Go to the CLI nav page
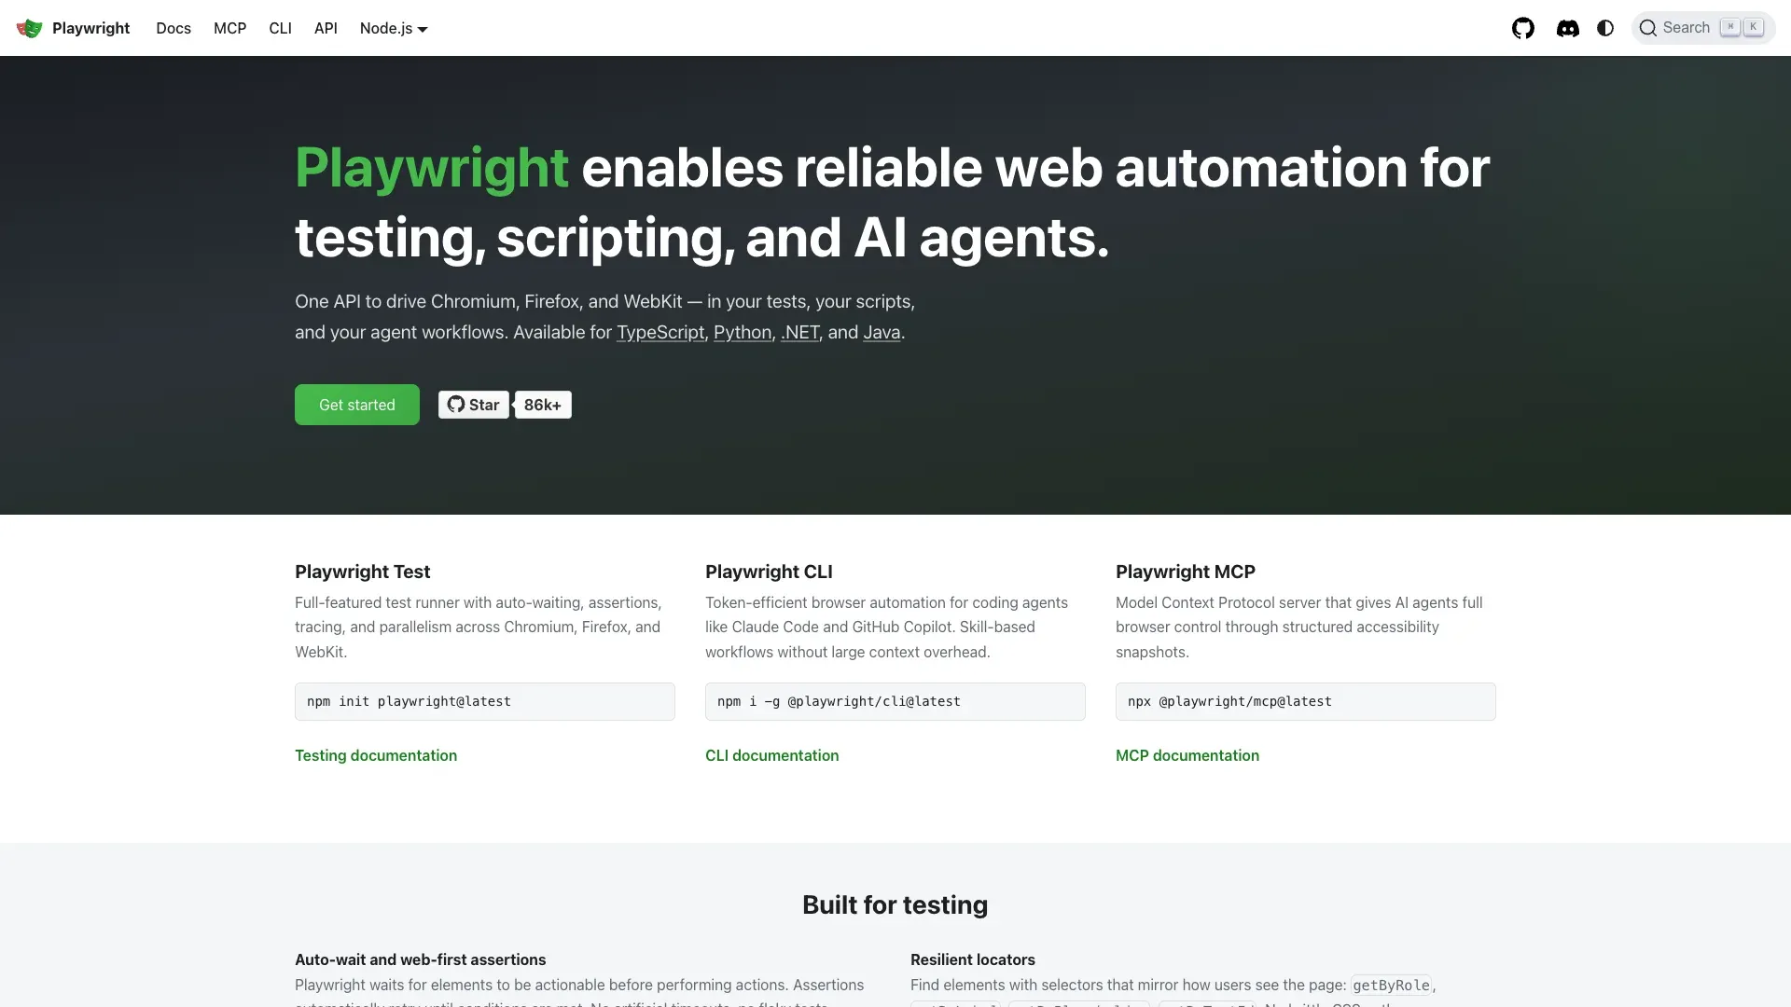 [x=280, y=28]
